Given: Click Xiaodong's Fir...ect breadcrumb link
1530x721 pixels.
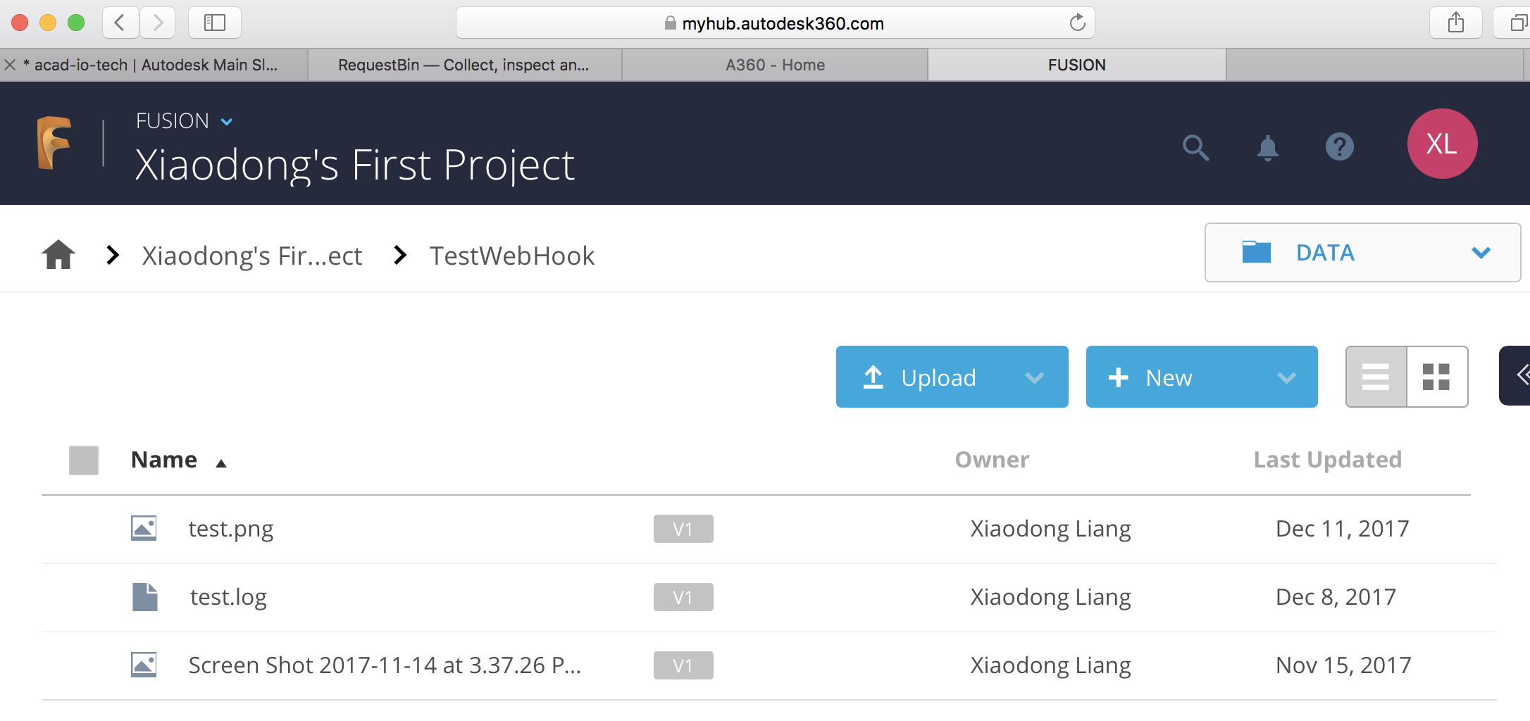Looking at the screenshot, I should coord(252,256).
